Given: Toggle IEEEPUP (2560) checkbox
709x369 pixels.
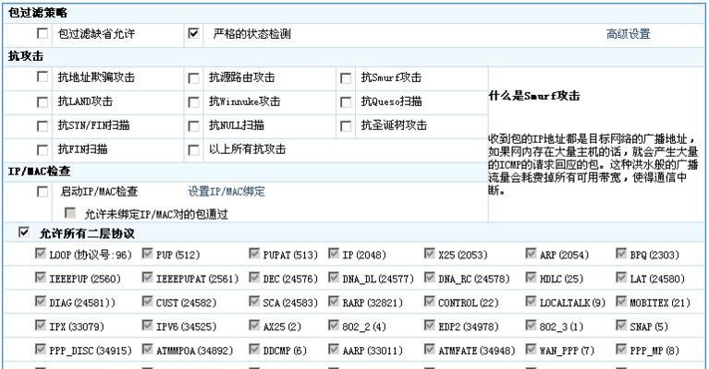Looking at the screenshot, I should tap(41, 278).
